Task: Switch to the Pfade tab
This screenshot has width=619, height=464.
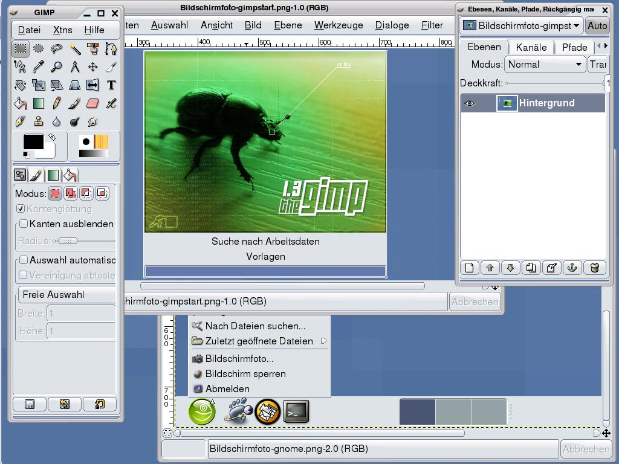Action: coord(575,47)
